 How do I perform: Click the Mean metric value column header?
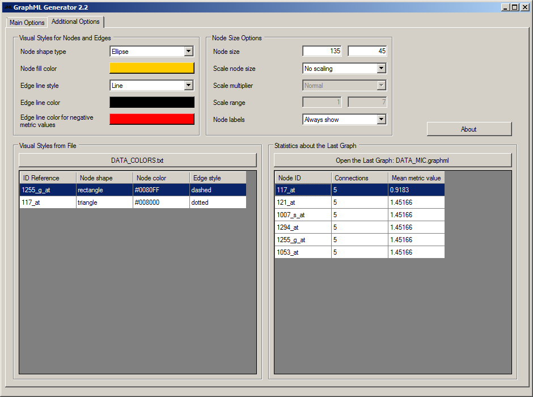point(416,178)
